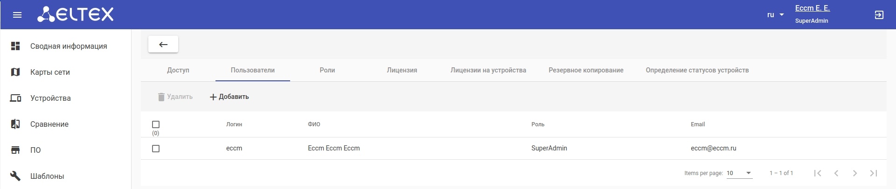896x189 pixels.
Task: Go to the next page arrow
Action: 854,173
